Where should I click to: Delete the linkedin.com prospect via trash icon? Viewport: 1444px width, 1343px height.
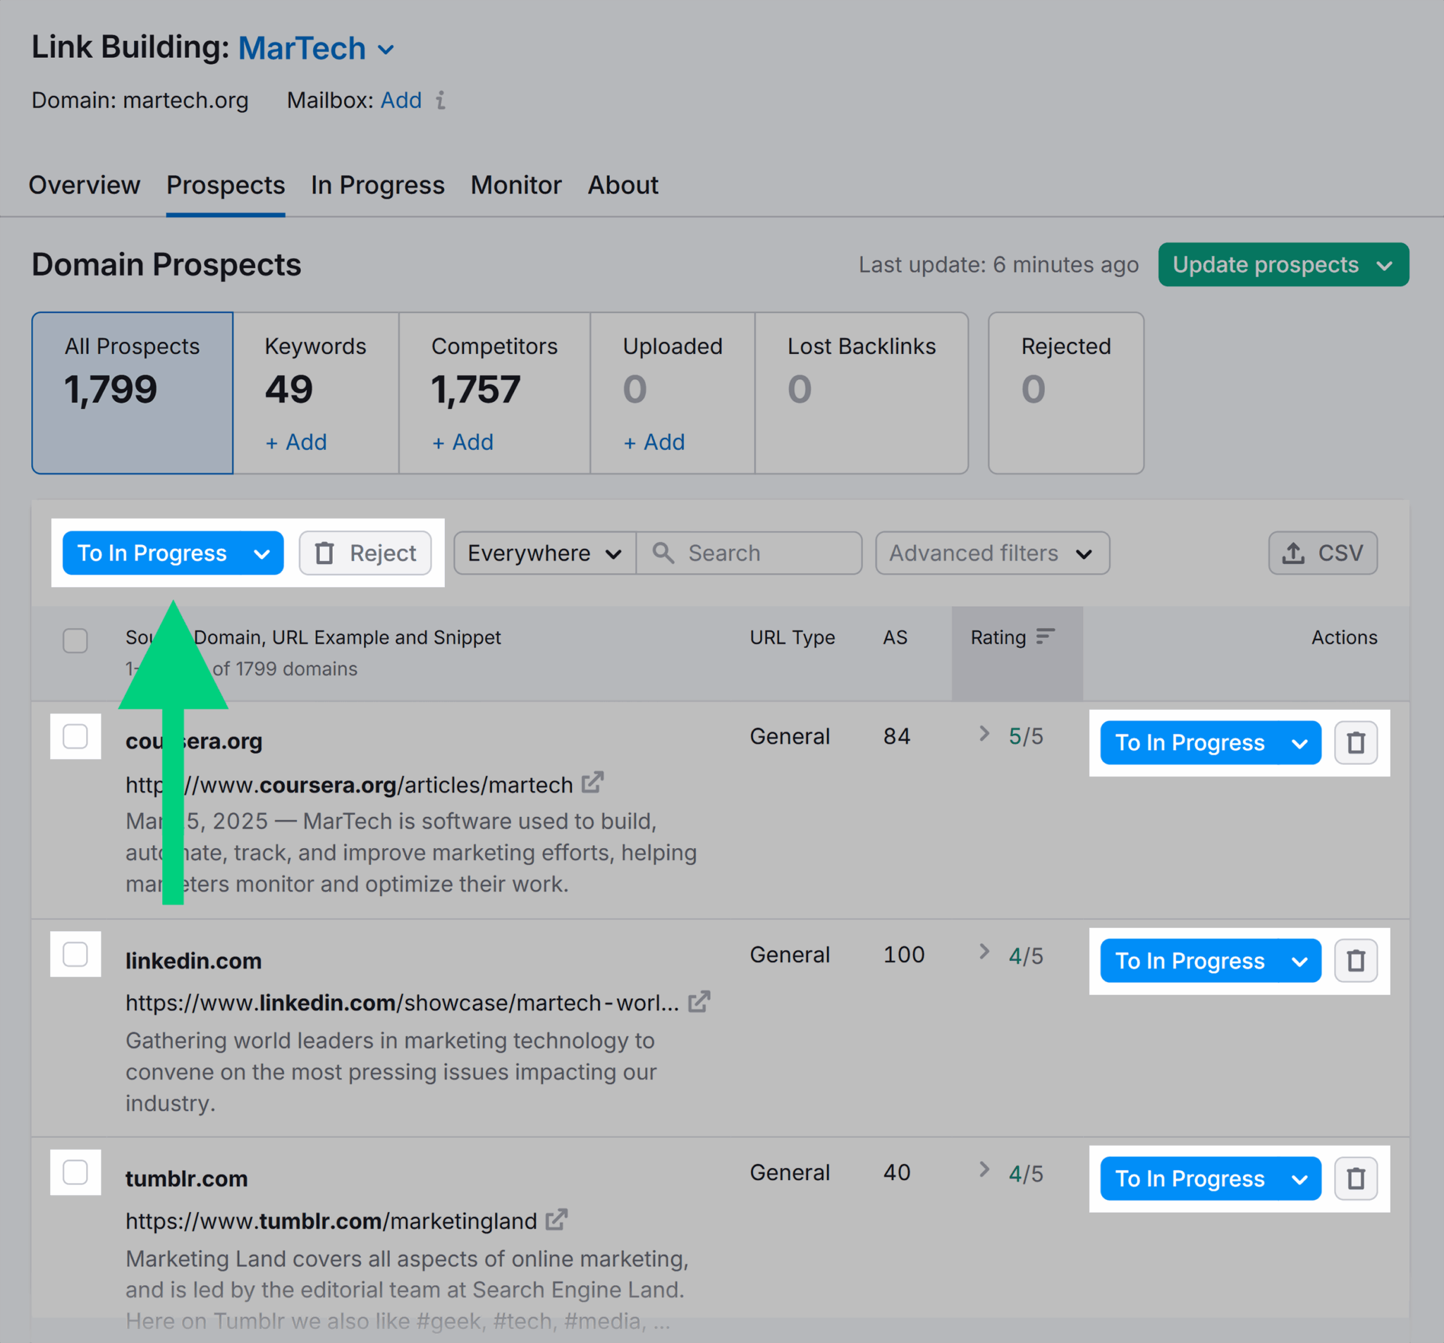tap(1355, 960)
